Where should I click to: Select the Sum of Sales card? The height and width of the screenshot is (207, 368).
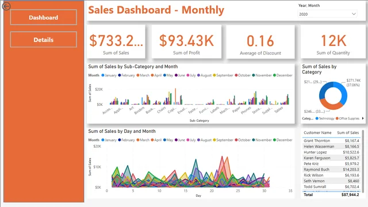point(116,42)
